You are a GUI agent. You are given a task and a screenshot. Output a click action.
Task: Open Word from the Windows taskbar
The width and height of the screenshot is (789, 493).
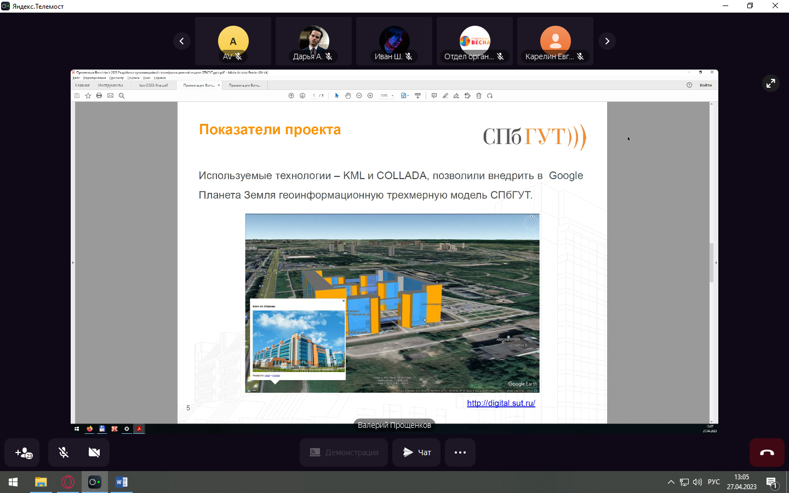pyautogui.click(x=122, y=482)
